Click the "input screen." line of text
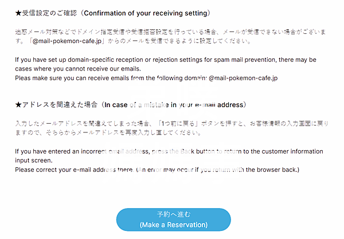344x239 pixels. [37, 161]
